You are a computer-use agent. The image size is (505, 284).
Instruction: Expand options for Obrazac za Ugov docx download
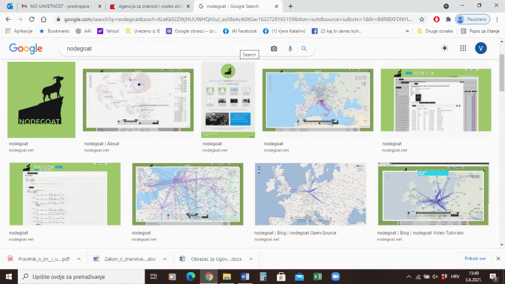point(251,259)
